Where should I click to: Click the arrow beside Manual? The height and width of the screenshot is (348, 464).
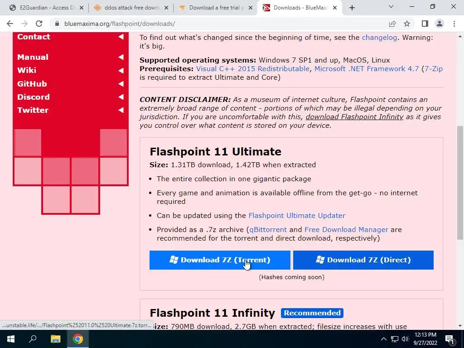[x=121, y=57]
